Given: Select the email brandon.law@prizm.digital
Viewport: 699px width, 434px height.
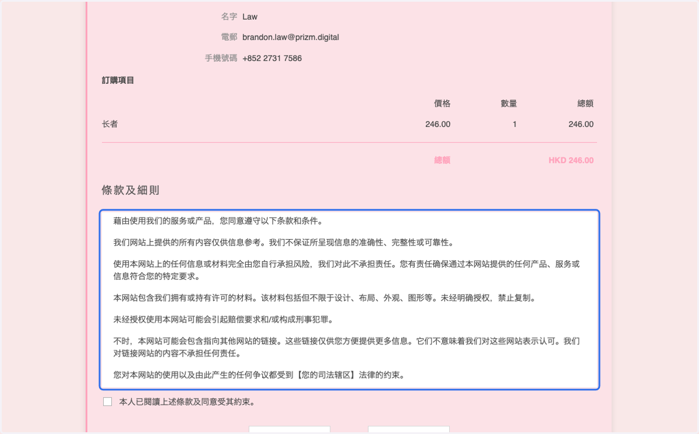Looking at the screenshot, I should coord(291,37).
